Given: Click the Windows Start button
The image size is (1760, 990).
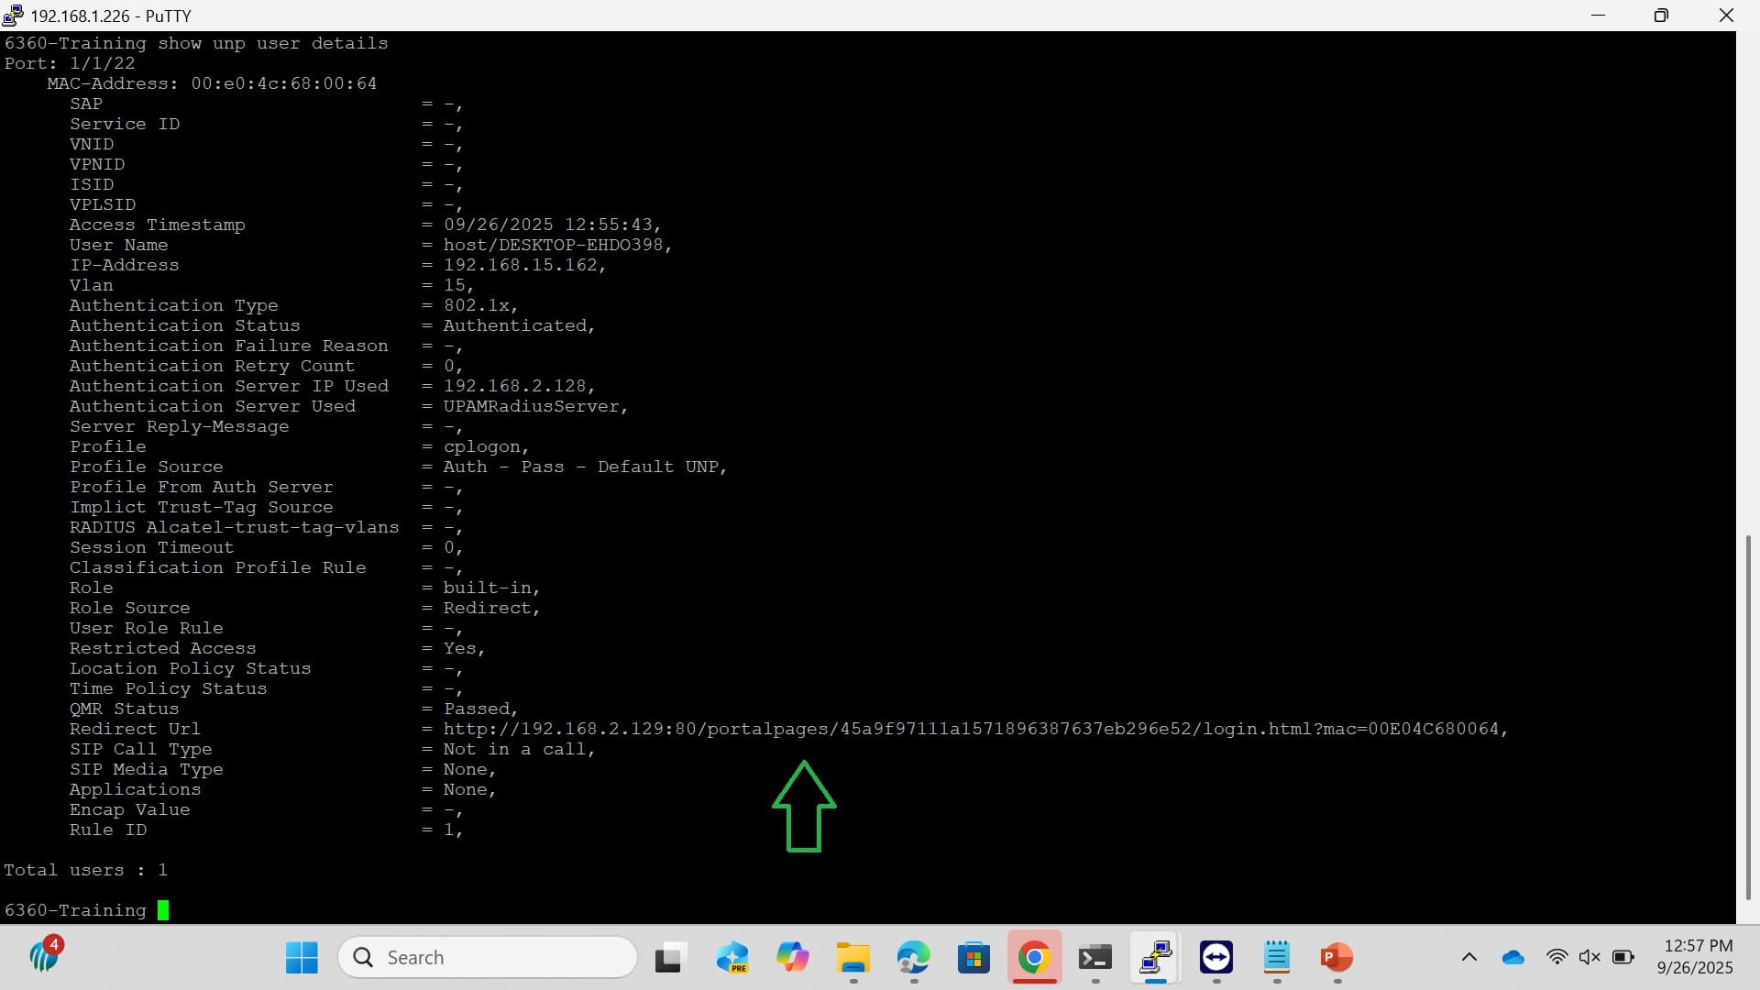Looking at the screenshot, I should click(x=302, y=958).
